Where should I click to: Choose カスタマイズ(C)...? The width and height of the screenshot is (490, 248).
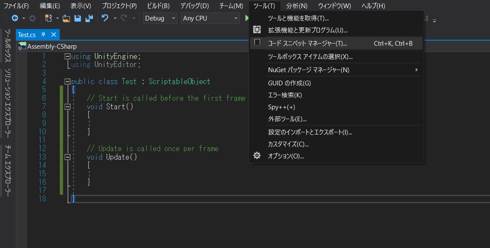(x=336, y=144)
